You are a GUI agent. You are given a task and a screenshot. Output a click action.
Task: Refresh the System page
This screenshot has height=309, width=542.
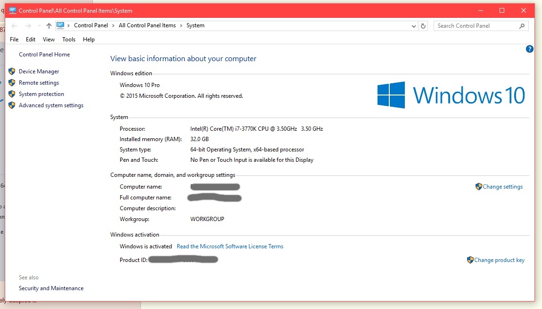[423, 26]
